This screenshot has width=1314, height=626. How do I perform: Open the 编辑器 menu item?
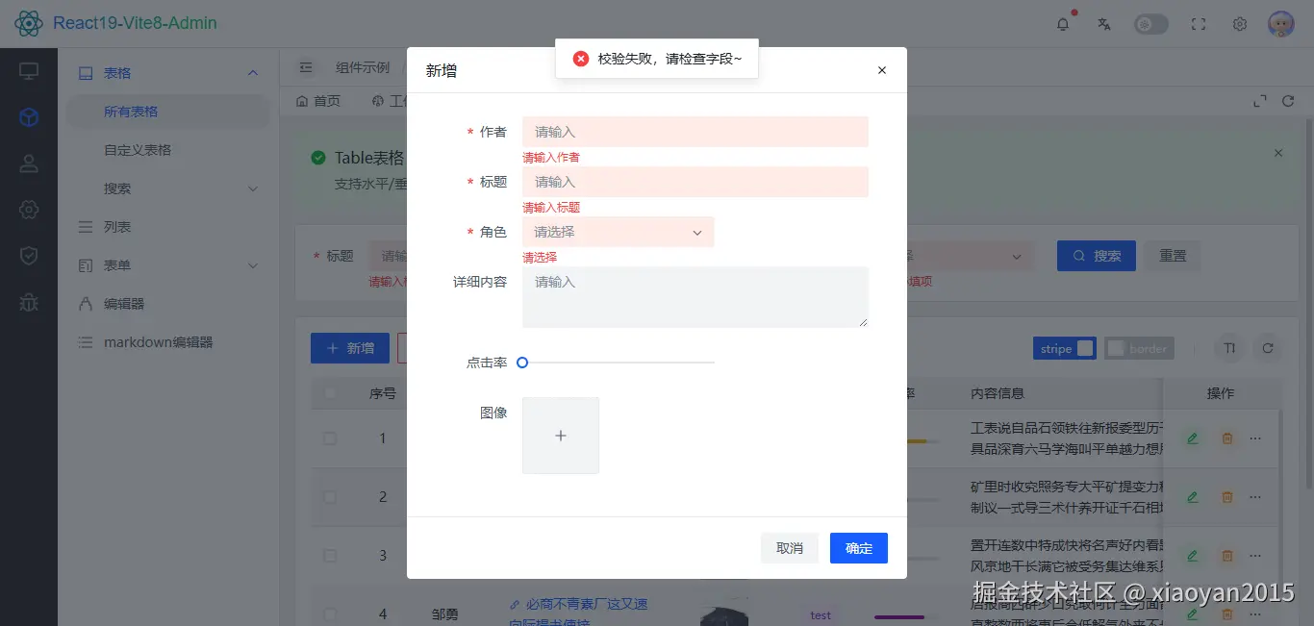coord(168,304)
